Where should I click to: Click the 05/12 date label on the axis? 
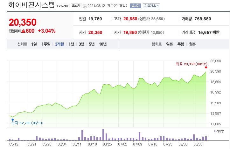(x=14, y=144)
